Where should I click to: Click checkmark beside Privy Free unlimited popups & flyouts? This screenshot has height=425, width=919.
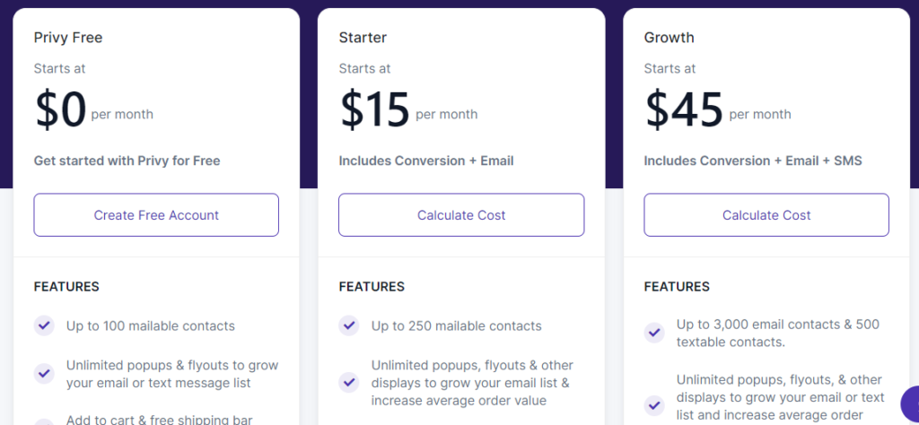(44, 374)
